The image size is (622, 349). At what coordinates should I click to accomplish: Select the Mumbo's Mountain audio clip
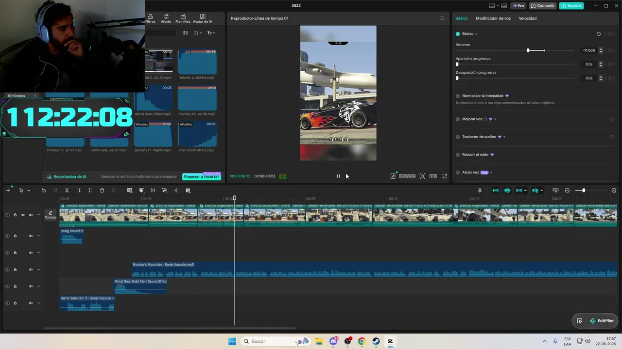coord(374,270)
